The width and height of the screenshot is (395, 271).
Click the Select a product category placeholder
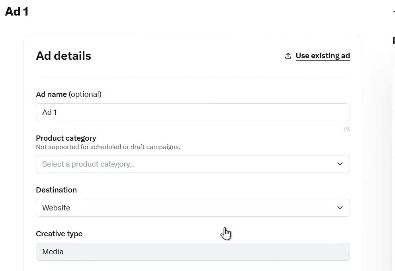pyautogui.click(x=88, y=164)
